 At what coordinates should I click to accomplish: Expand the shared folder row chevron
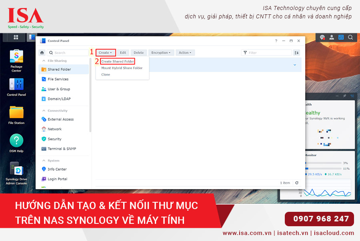coord(295,65)
